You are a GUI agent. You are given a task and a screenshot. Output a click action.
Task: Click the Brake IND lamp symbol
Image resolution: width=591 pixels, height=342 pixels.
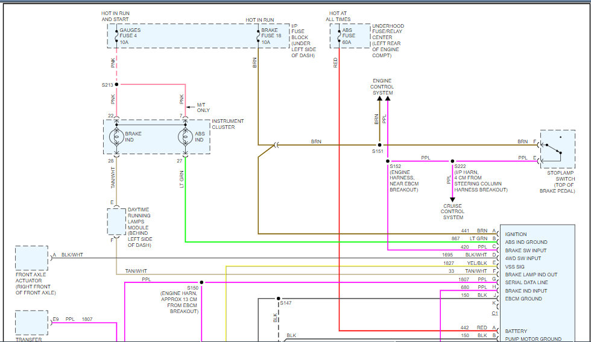click(x=116, y=136)
